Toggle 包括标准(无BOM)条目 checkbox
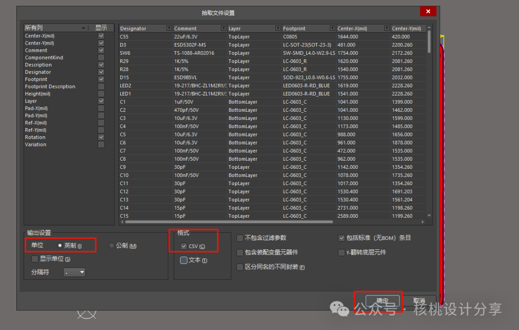The height and width of the screenshot is (330, 519). (341, 238)
